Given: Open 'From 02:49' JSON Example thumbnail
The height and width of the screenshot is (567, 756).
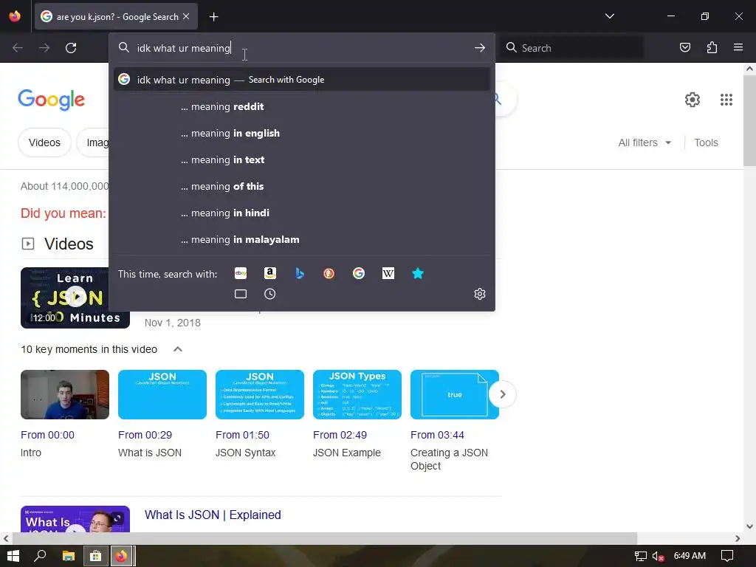Looking at the screenshot, I should coord(357,394).
